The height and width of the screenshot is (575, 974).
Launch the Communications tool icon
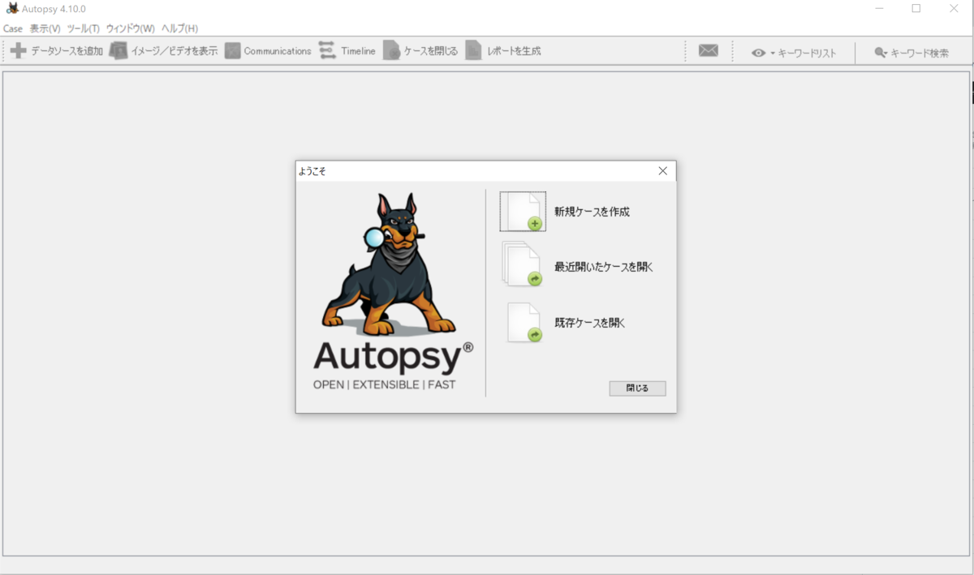(x=233, y=50)
